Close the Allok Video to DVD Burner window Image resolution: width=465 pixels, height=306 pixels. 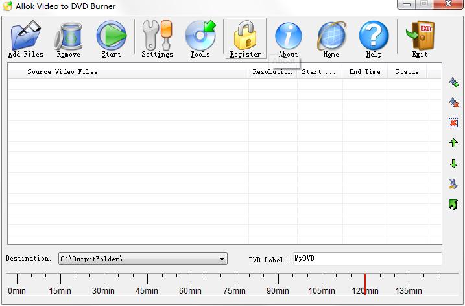(x=448, y=4)
